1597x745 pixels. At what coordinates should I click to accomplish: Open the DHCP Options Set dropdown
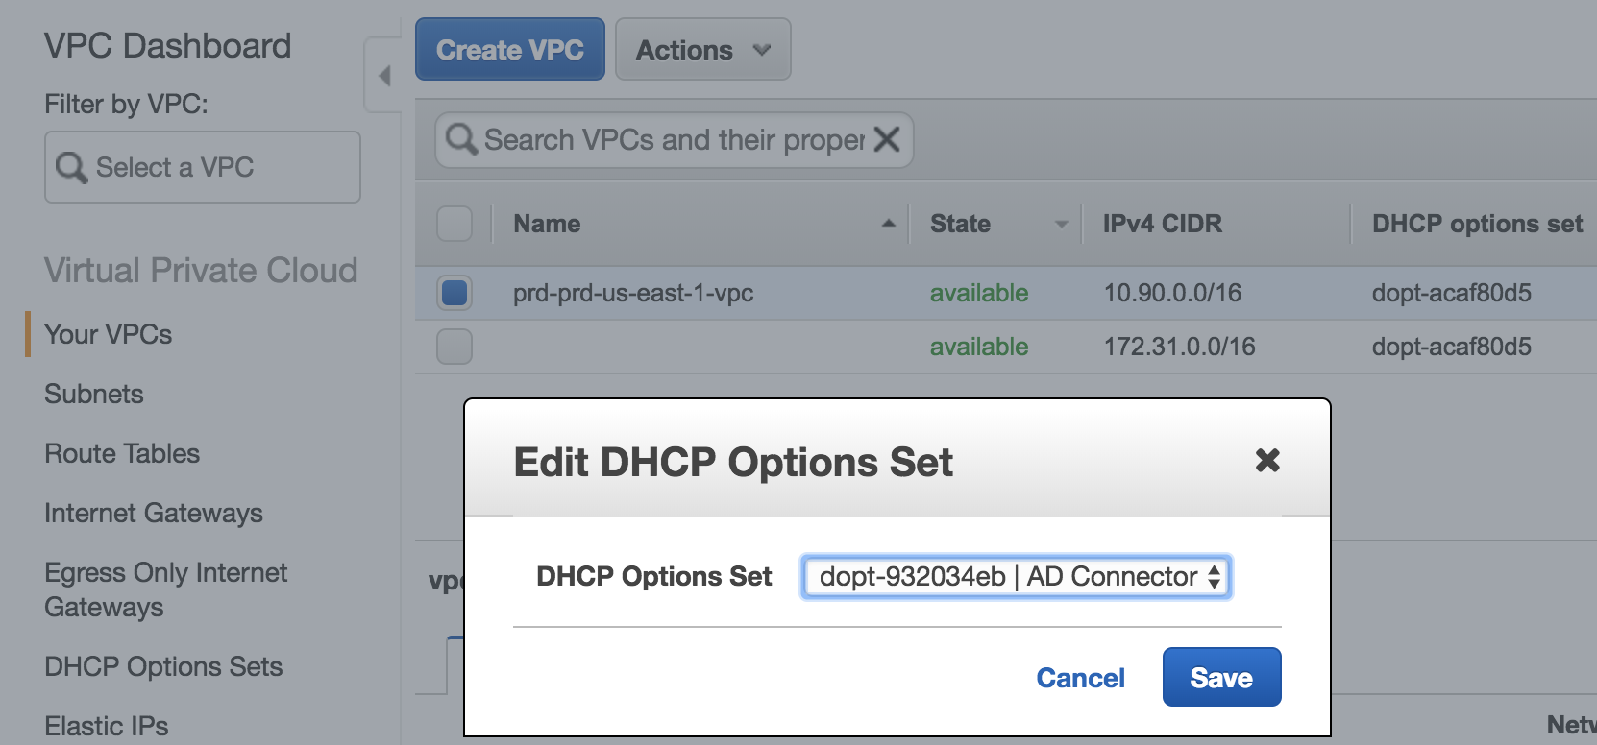1016,577
